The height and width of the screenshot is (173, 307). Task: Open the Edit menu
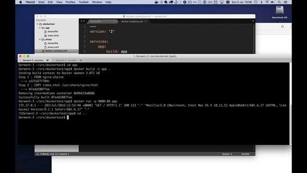(50, 2)
